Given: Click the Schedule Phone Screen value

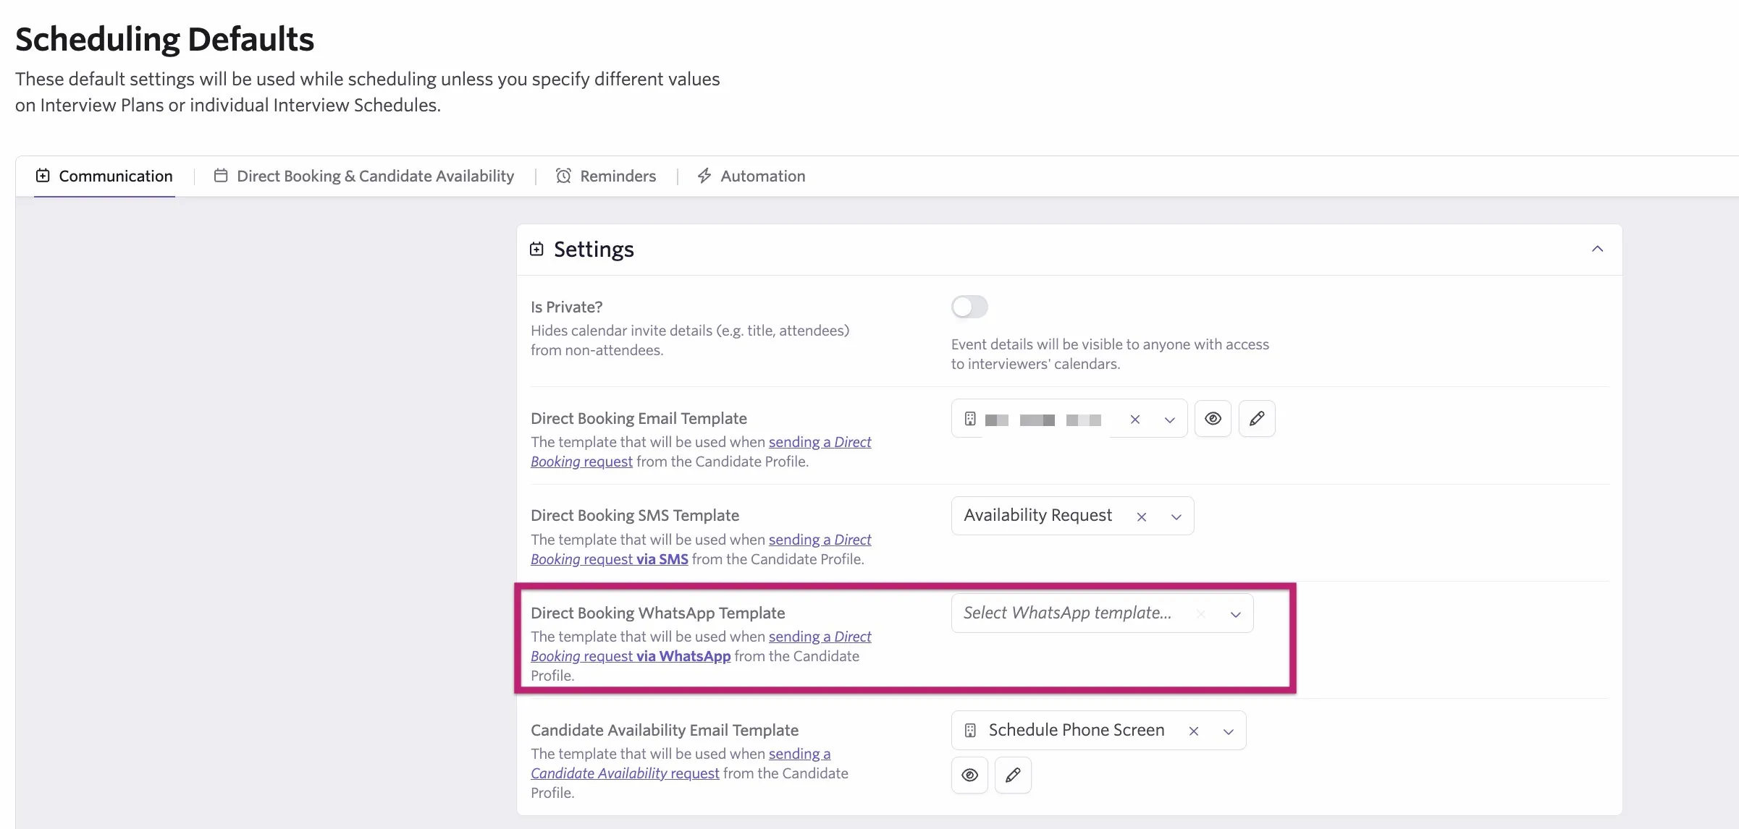Looking at the screenshot, I should pyautogui.click(x=1077, y=730).
